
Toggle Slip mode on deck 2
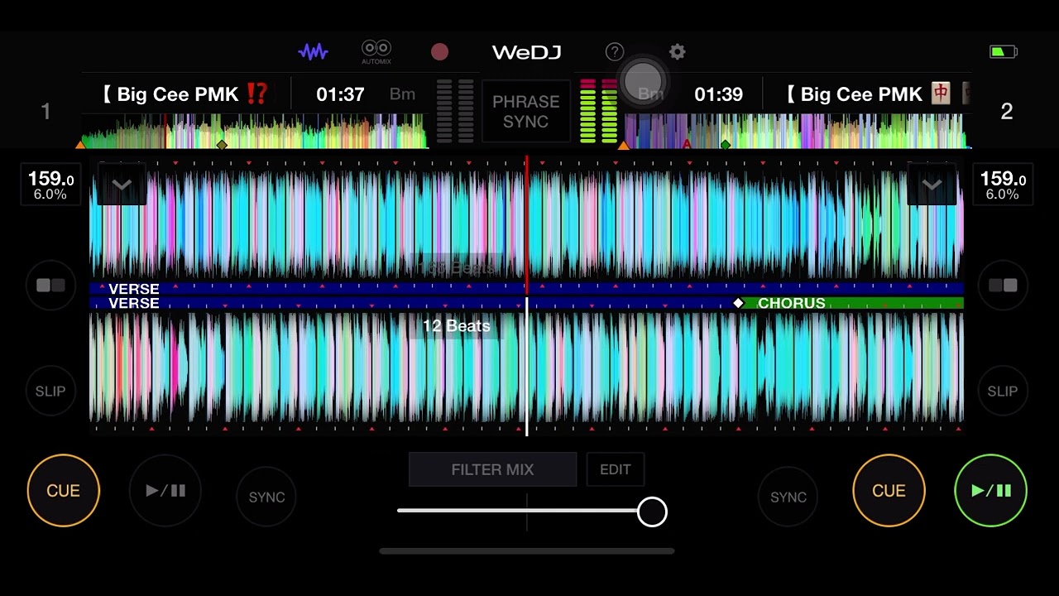coord(1003,391)
